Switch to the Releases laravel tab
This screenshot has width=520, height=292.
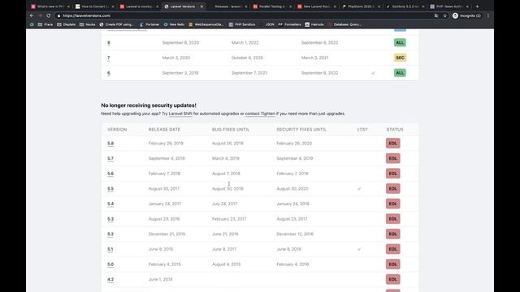(227, 6)
